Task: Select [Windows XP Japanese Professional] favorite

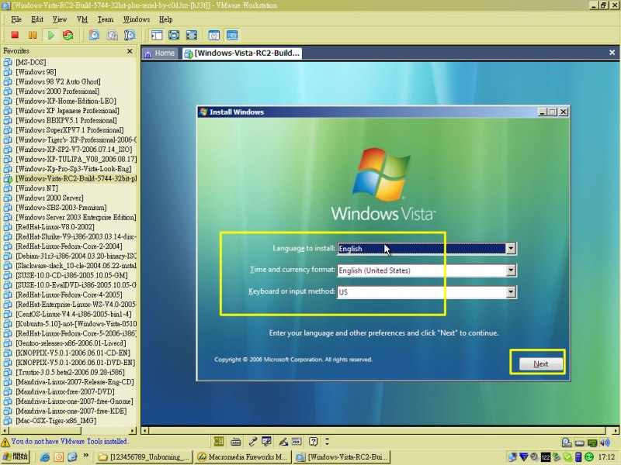Action: point(68,111)
